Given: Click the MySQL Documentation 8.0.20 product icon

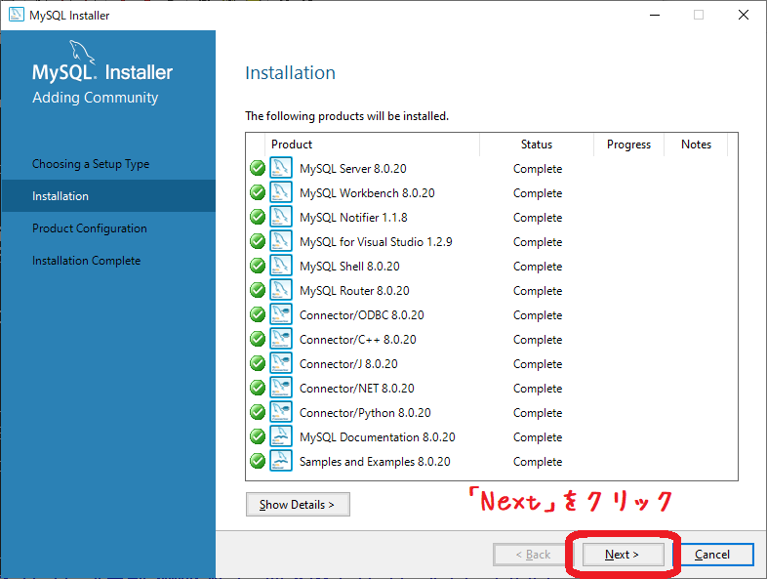Looking at the screenshot, I should coord(281,436).
